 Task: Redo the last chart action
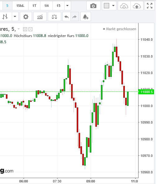coord(75,17)
